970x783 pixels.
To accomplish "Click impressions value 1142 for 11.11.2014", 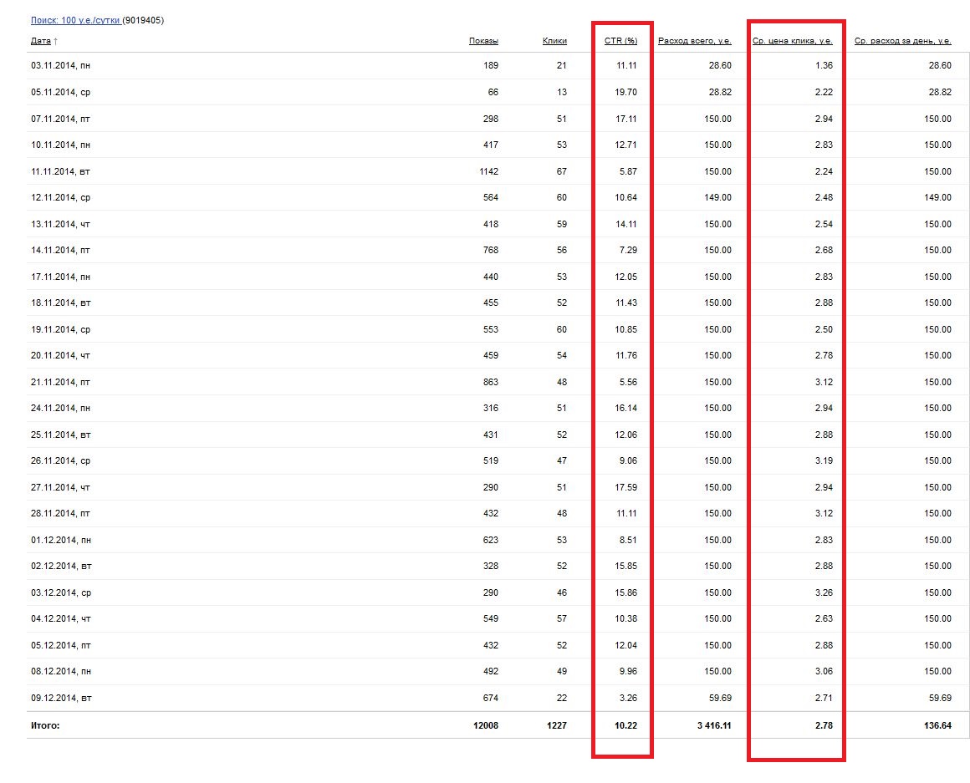I will pyautogui.click(x=488, y=171).
